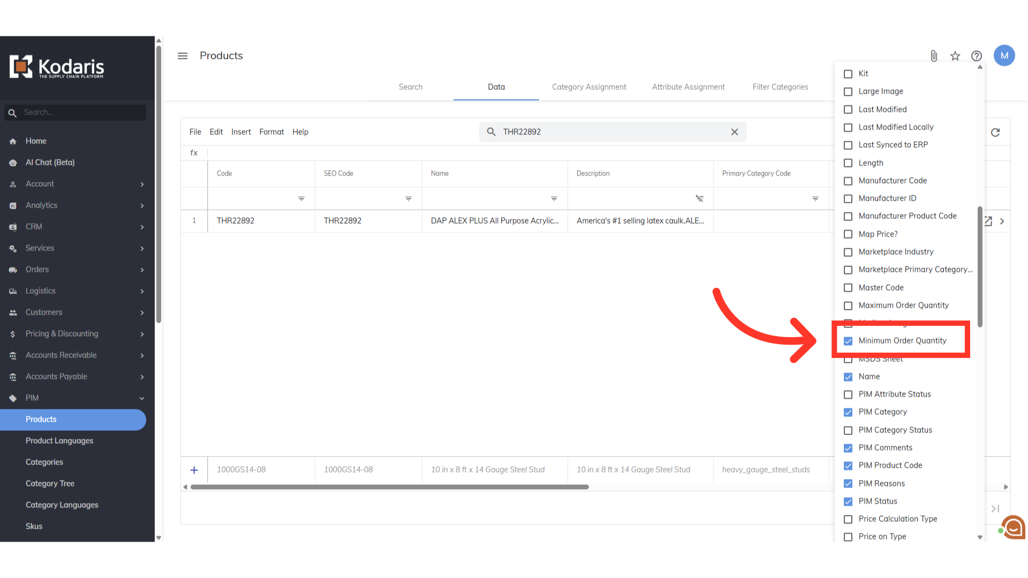
Task: Clear the THR22892 search with X icon
Action: click(x=735, y=132)
